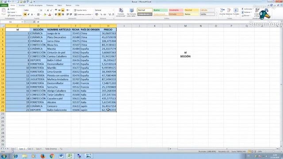
Task: Click the fx insert function icon
Action: tap(34, 22)
